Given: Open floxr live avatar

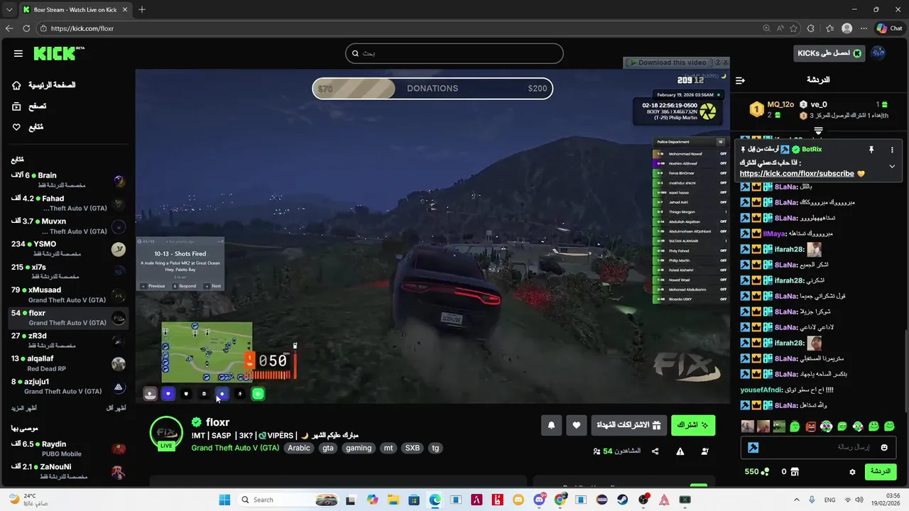Looking at the screenshot, I should (167, 433).
